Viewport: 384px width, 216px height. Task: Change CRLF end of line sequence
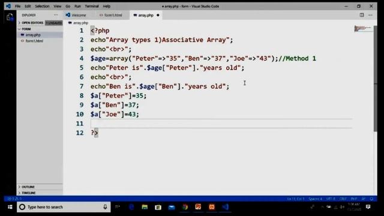[343, 199]
